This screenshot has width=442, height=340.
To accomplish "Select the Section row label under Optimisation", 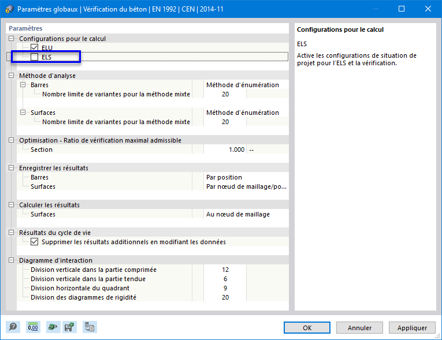I will pos(42,150).
